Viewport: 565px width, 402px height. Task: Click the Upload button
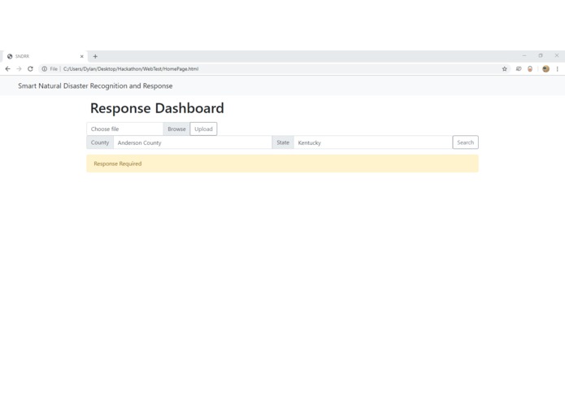(203, 129)
